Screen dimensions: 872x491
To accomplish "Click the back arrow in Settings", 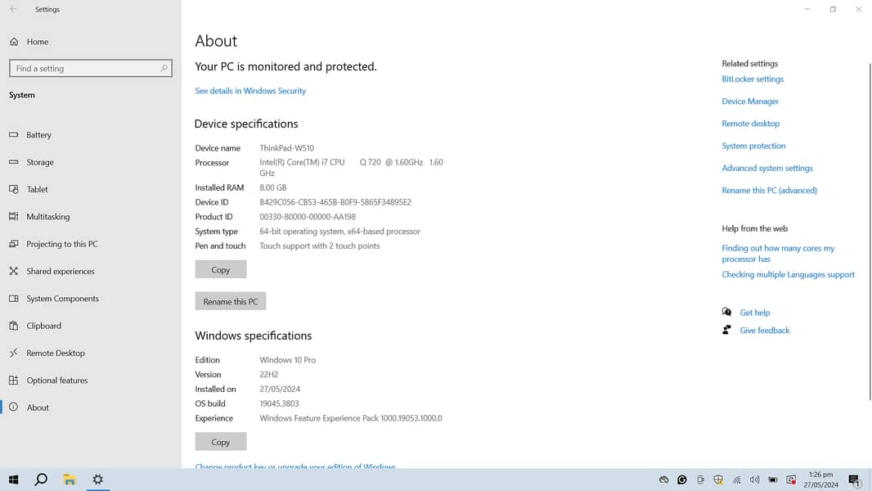I will 13,9.
